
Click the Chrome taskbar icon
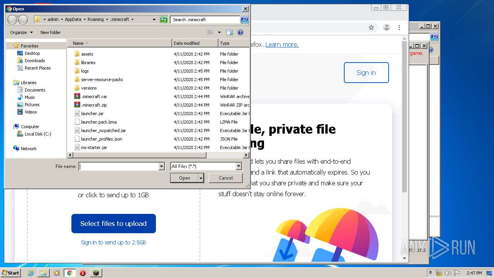69,273
